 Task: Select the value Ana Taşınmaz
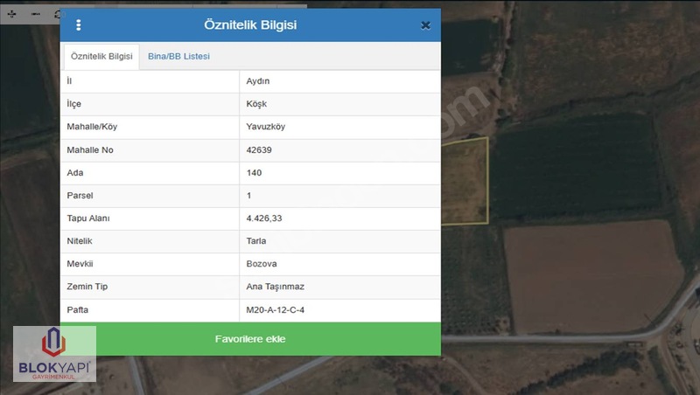[275, 287]
